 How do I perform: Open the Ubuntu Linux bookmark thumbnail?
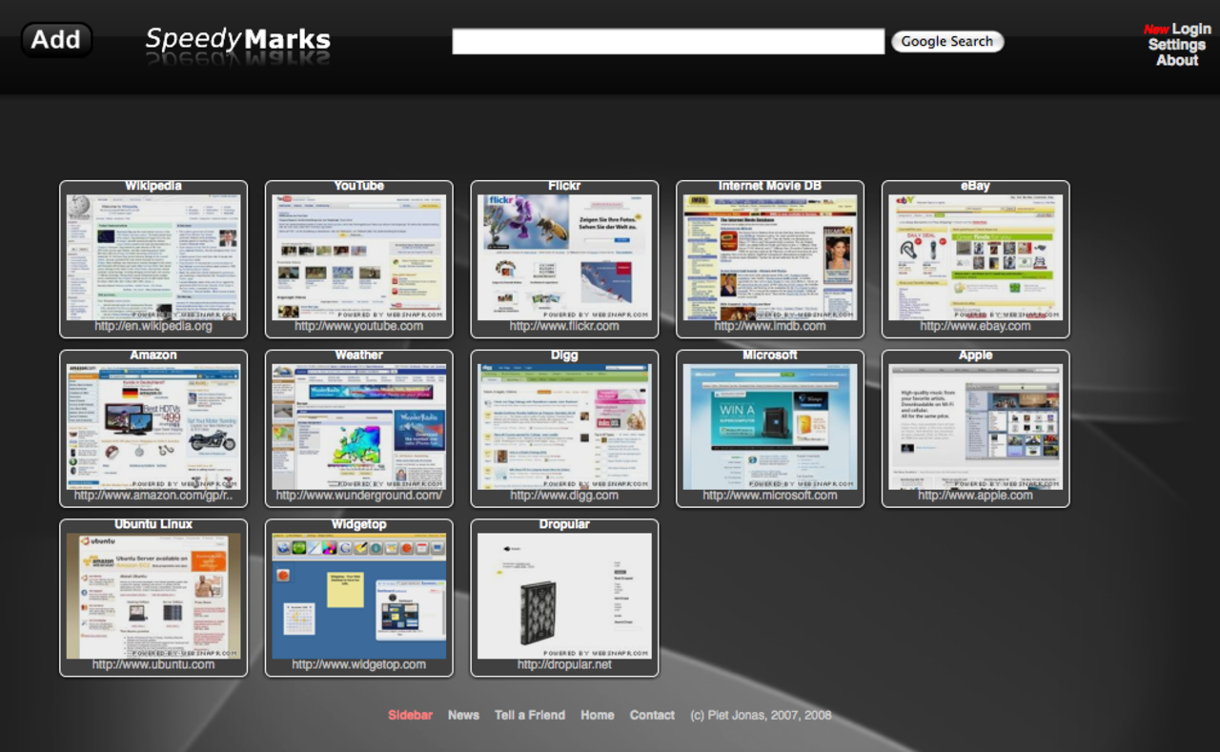click(153, 596)
